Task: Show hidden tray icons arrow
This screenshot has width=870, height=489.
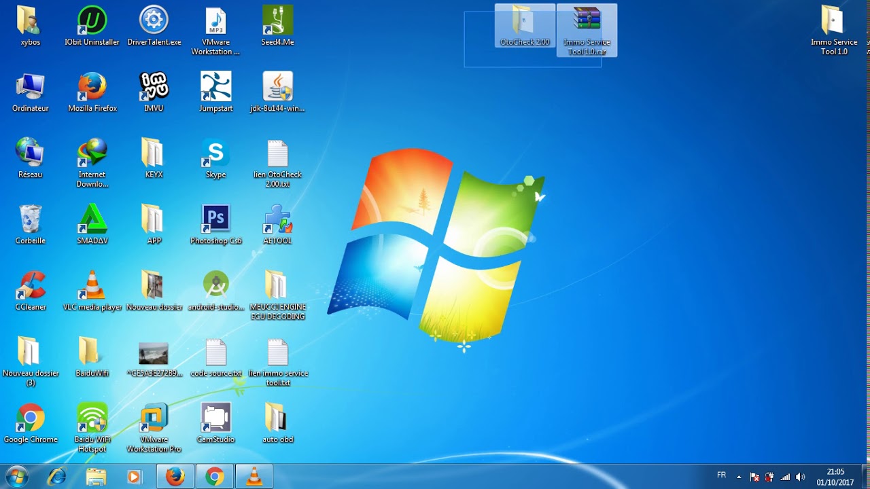Action: pyautogui.click(x=739, y=477)
